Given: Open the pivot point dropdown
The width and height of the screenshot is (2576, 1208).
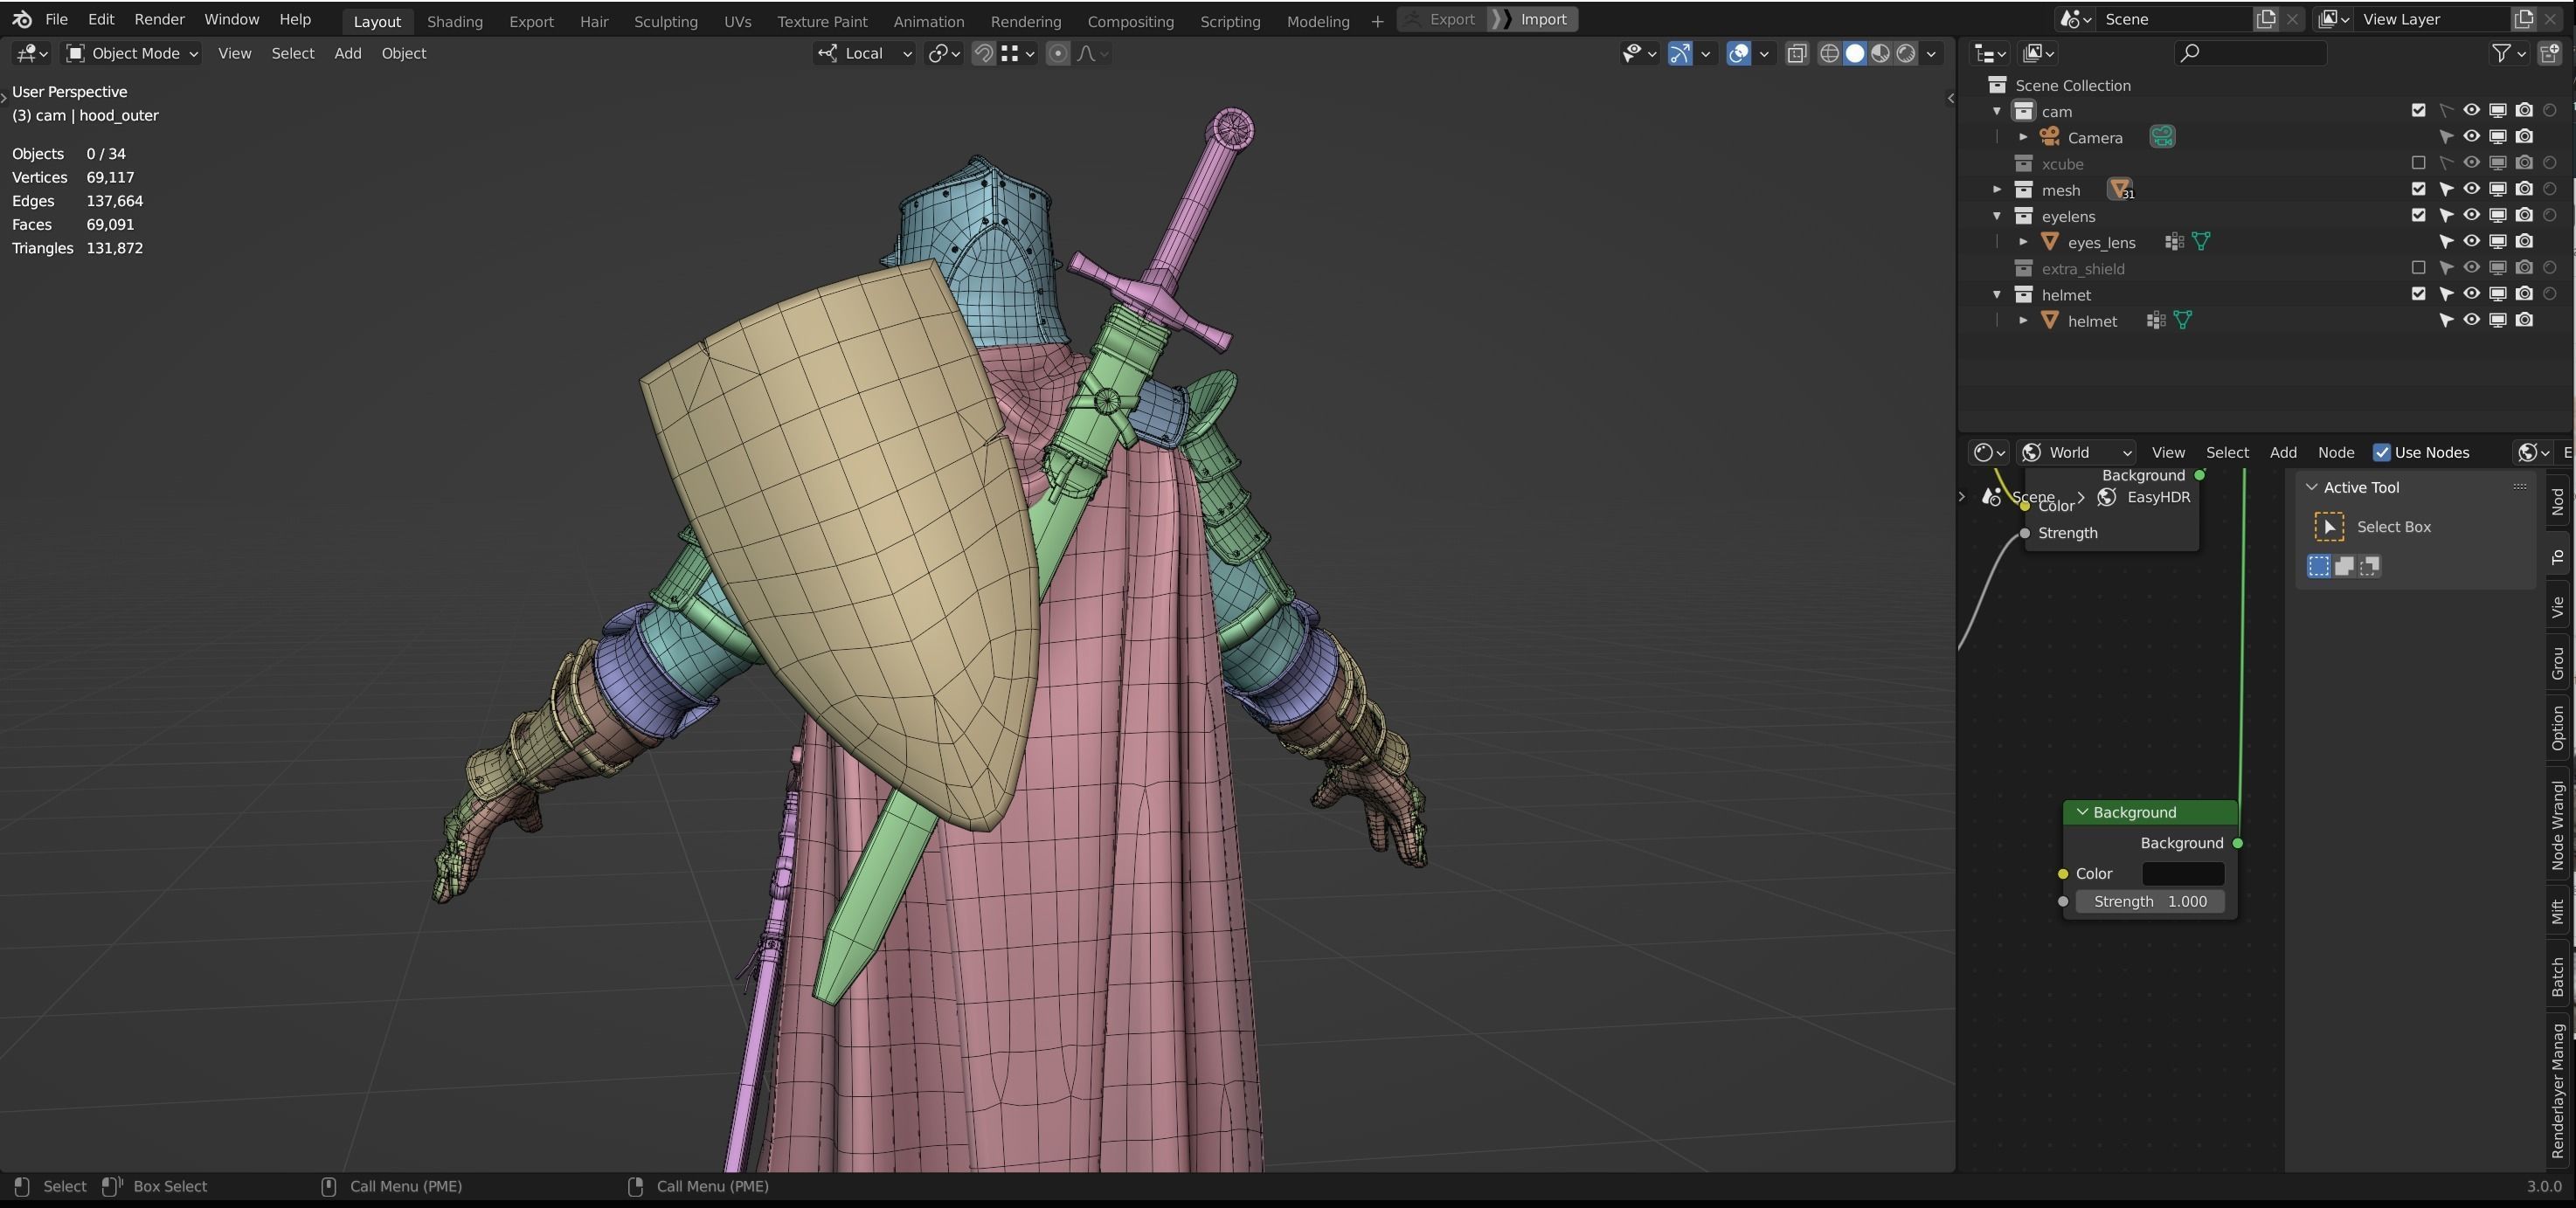Looking at the screenshot, I should tap(944, 53).
